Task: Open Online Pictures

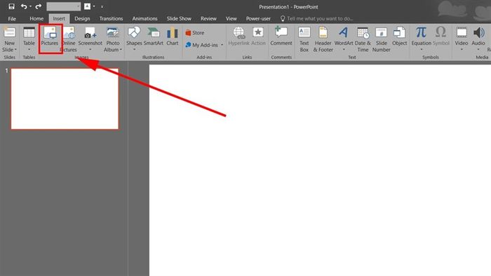Action: (69, 39)
